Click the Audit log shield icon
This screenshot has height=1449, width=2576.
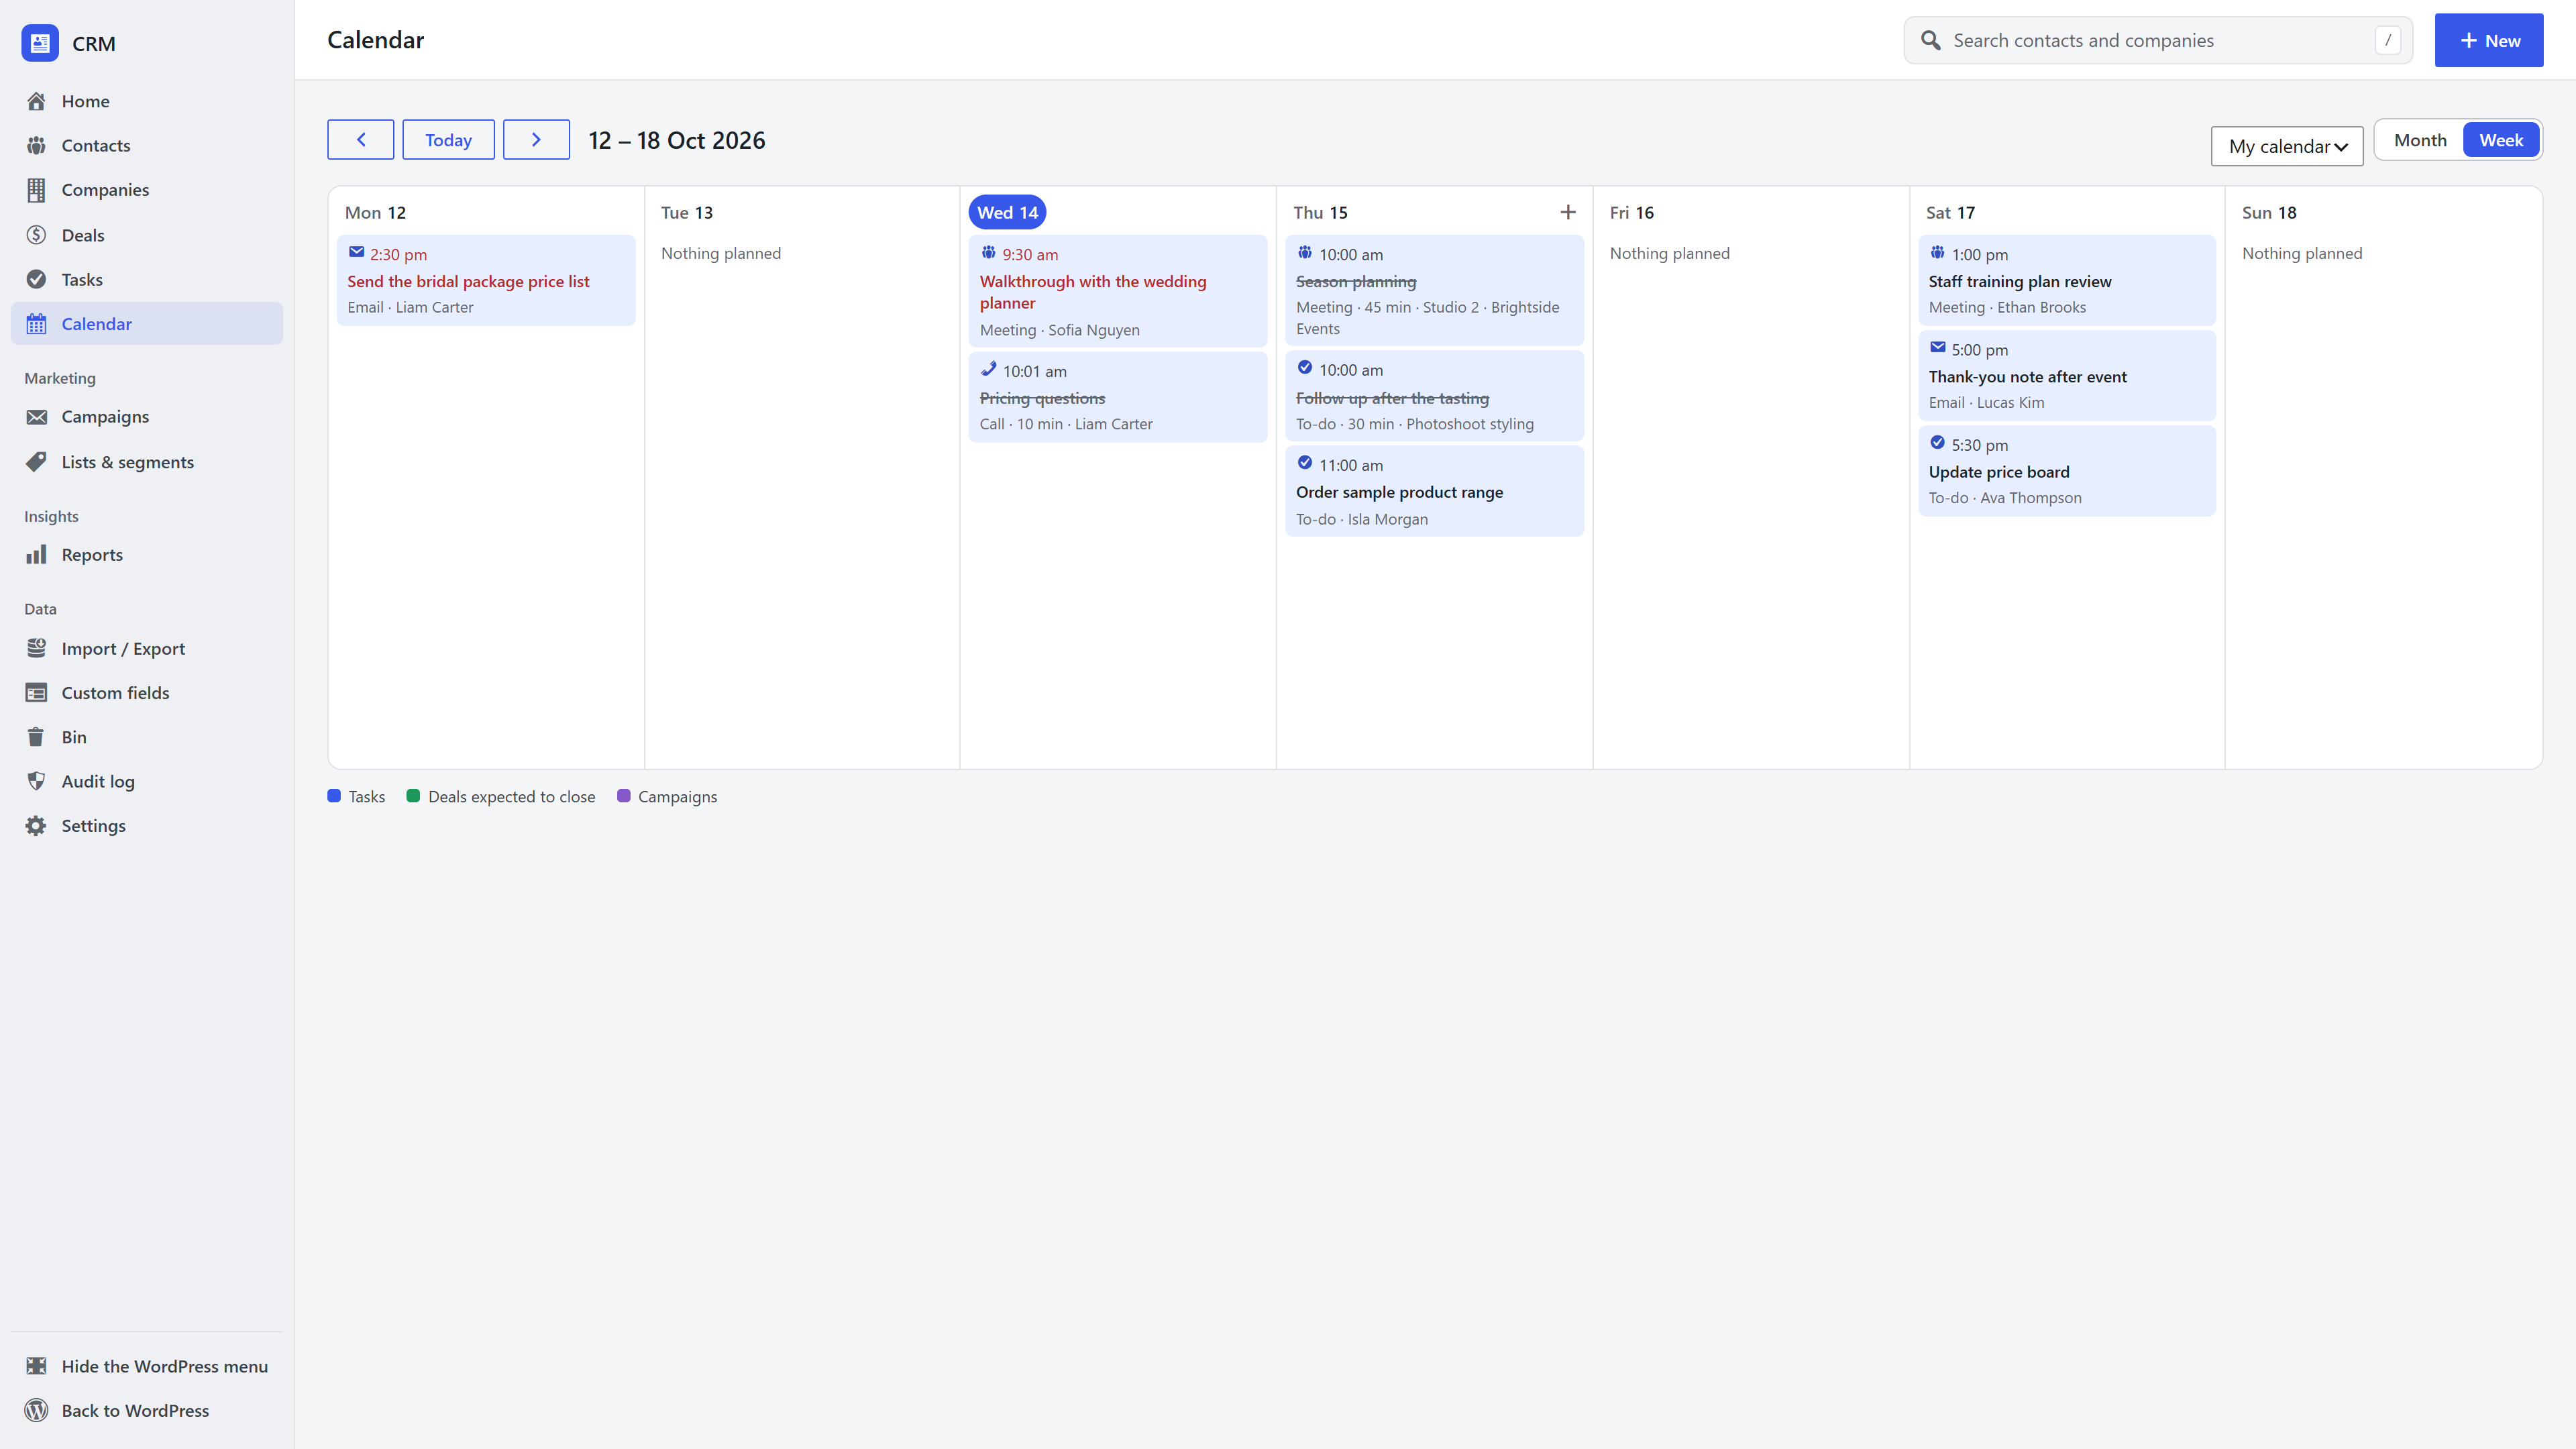coord(36,781)
